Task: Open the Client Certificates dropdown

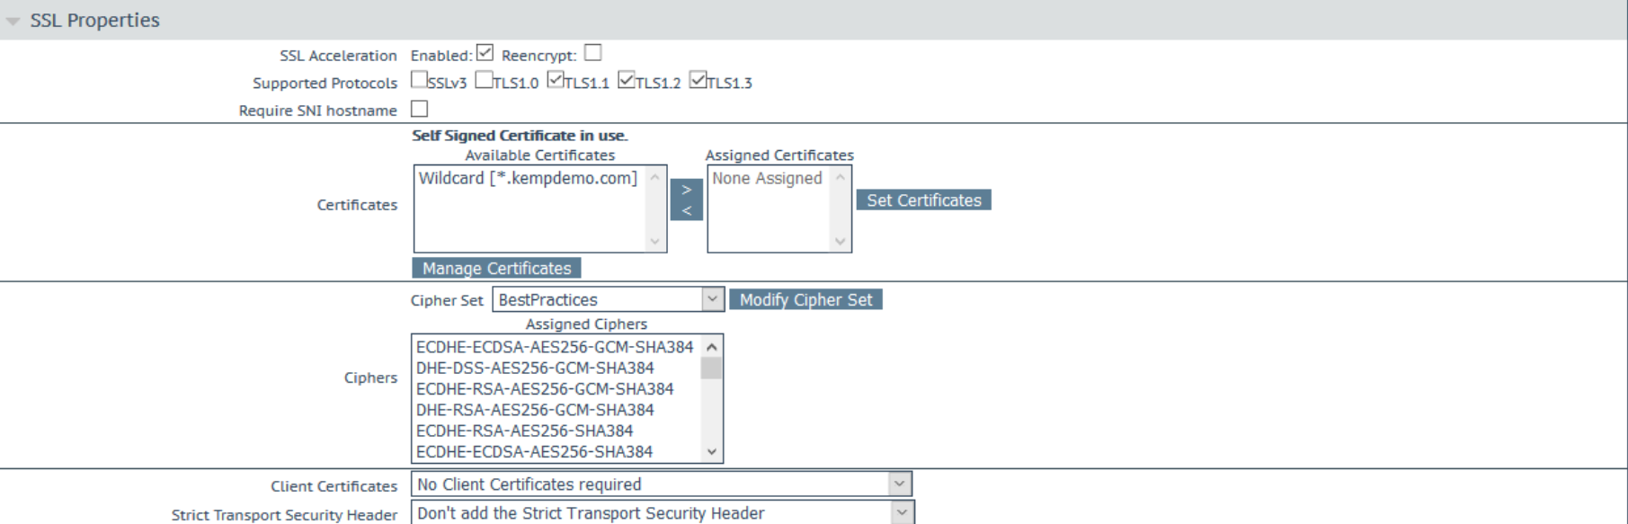Action: tap(662, 484)
